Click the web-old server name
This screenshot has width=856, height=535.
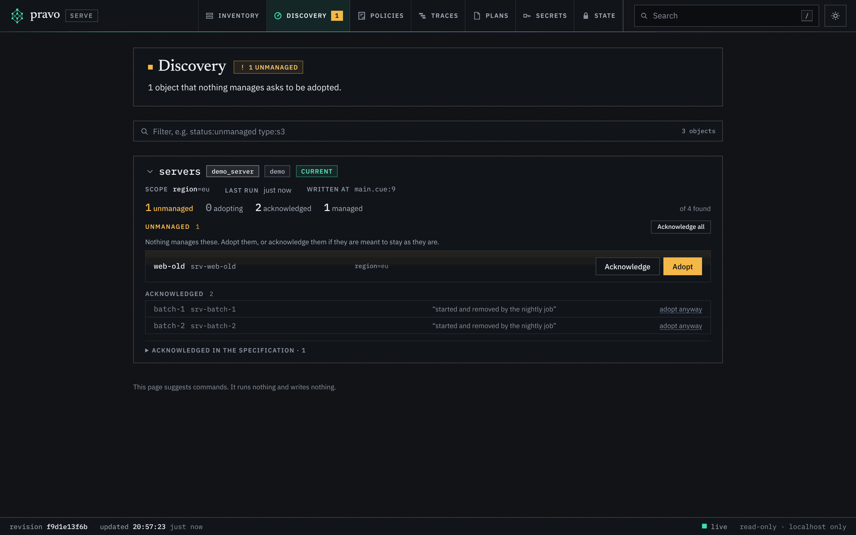point(169,266)
